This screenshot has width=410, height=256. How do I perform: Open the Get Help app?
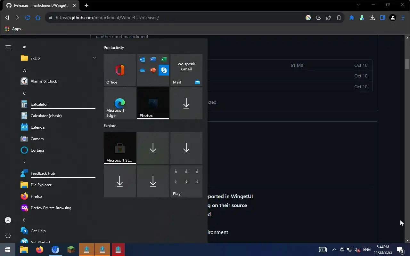pos(58,231)
